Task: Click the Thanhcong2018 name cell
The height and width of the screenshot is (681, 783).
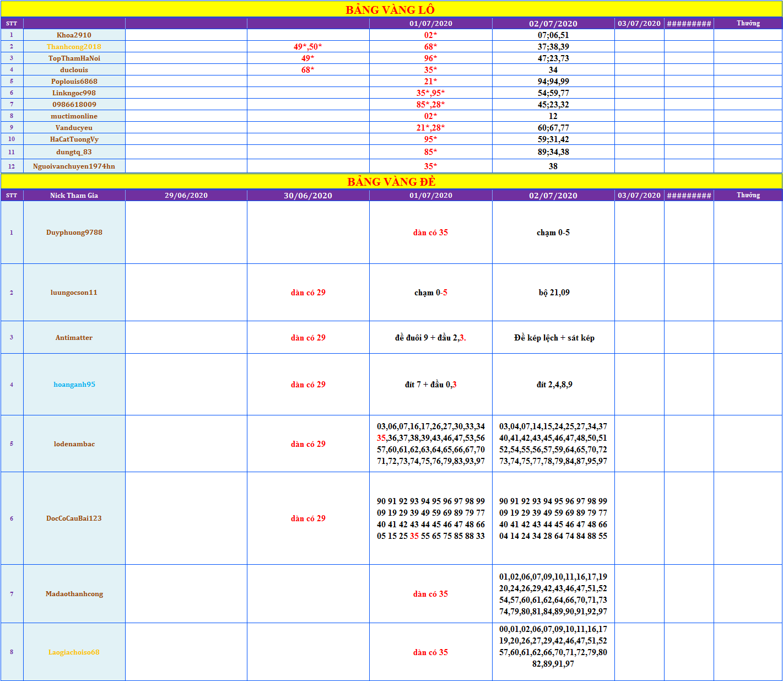Action: tap(74, 46)
